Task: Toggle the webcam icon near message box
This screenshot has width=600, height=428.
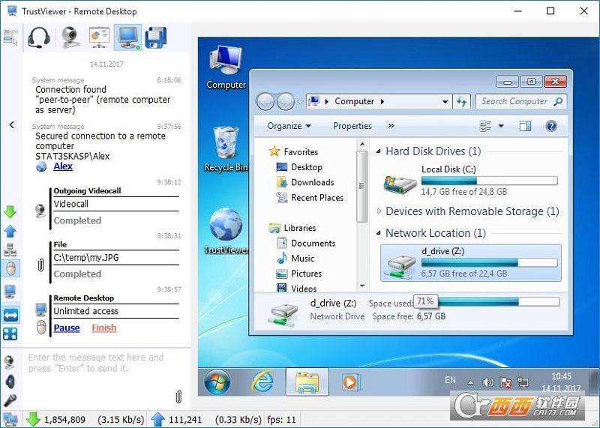Action: (9, 362)
